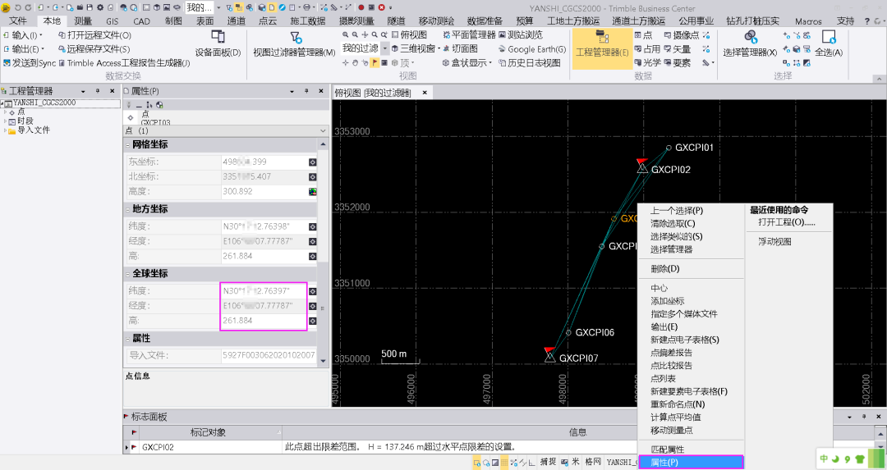Open the 设备面板(D) device pane

(218, 44)
